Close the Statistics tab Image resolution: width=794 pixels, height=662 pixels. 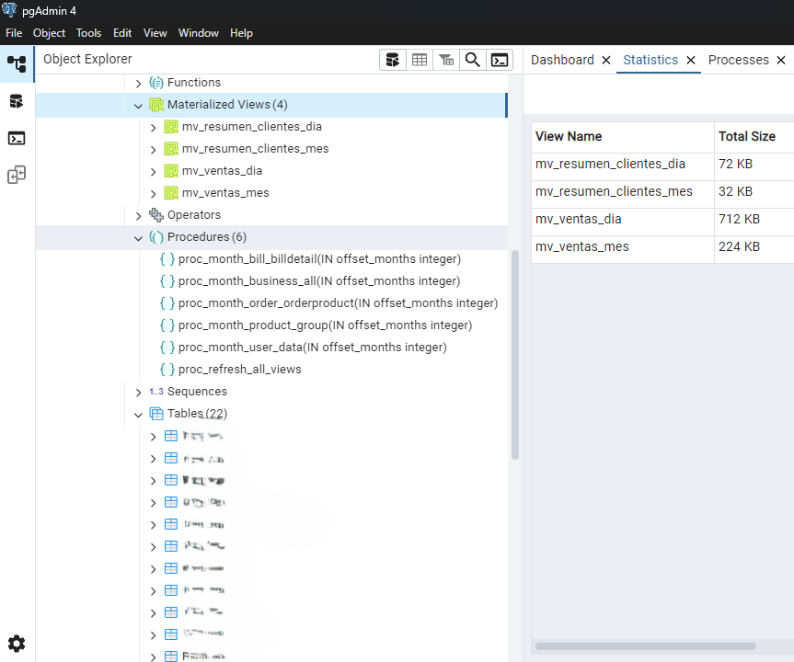pos(689,61)
